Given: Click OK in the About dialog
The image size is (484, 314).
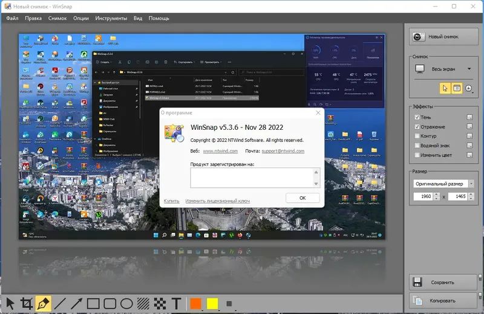Looking at the screenshot, I should [302, 198].
